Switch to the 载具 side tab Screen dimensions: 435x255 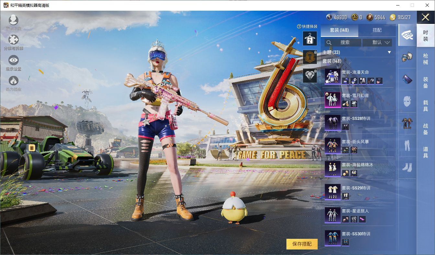[425, 106]
